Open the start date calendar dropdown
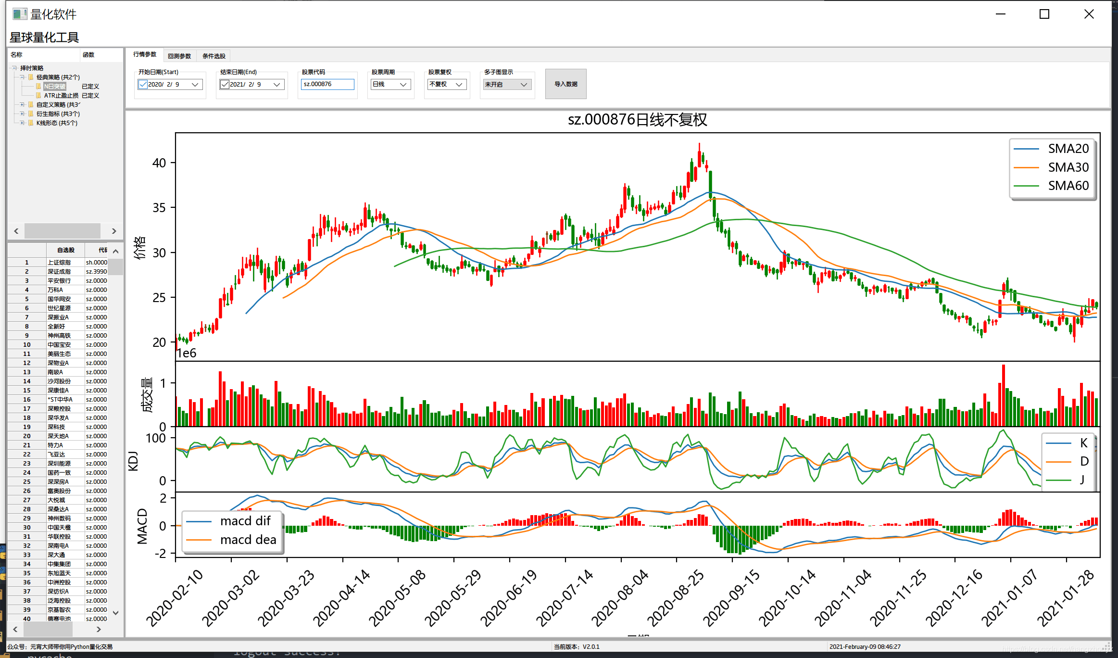This screenshot has width=1118, height=658. (195, 85)
